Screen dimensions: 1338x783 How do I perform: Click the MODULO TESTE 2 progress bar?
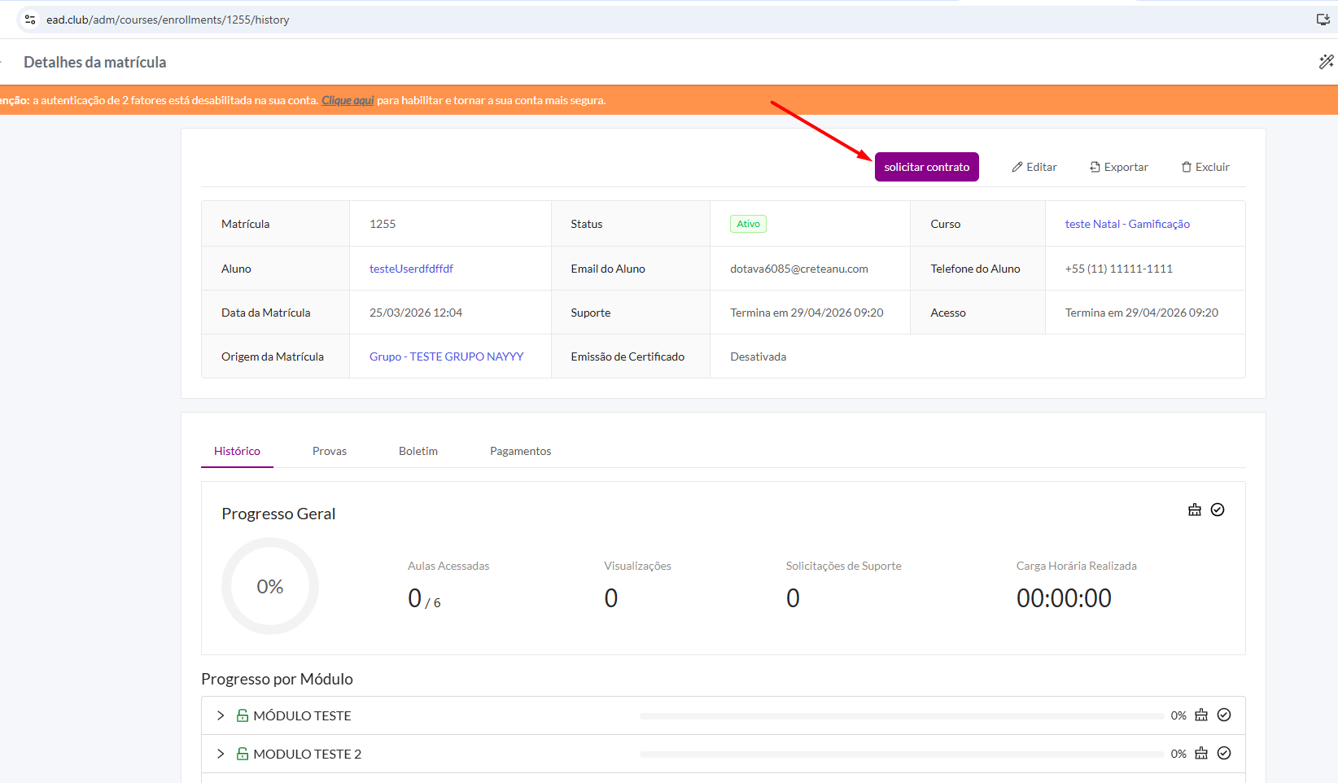tap(902, 755)
